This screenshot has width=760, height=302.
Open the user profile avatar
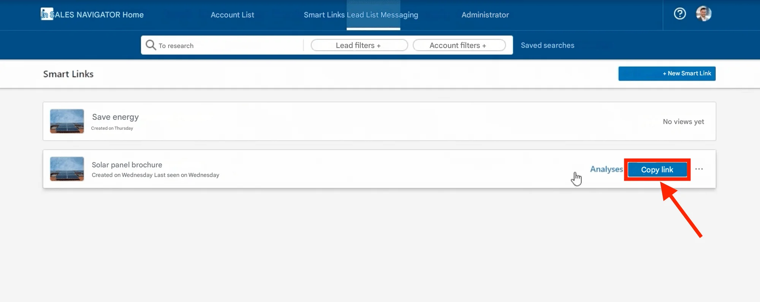click(703, 14)
